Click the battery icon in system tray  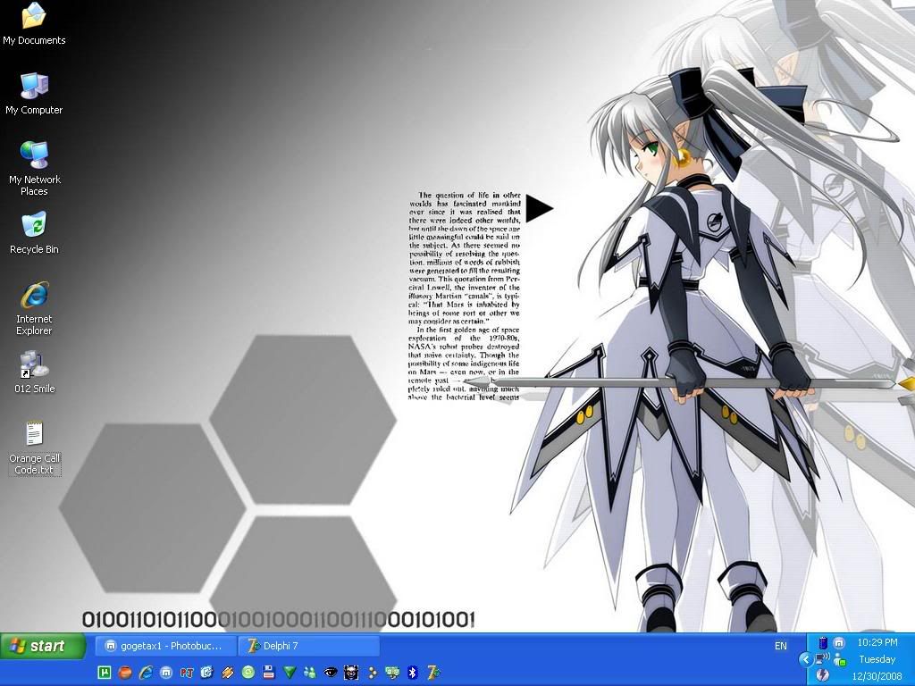(x=823, y=643)
